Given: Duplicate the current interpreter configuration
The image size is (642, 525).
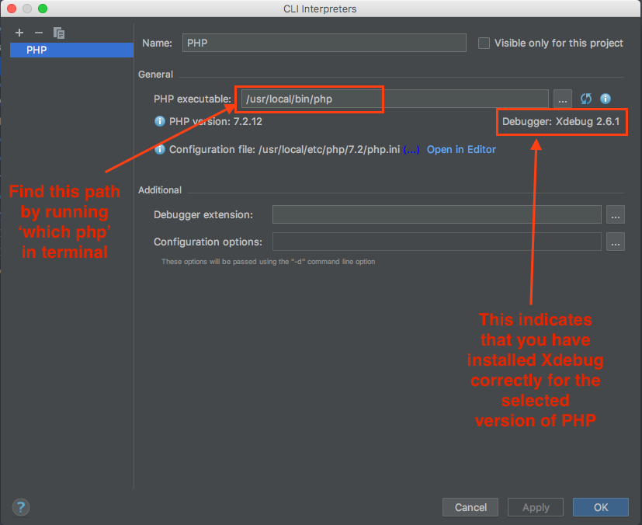Looking at the screenshot, I should pos(58,33).
